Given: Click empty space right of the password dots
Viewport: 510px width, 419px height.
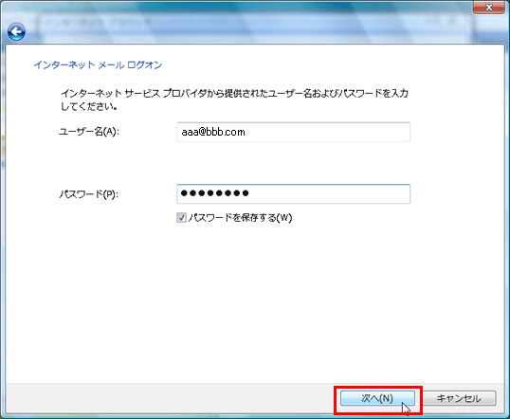Looking at the screenshot, I should (329, 194).
